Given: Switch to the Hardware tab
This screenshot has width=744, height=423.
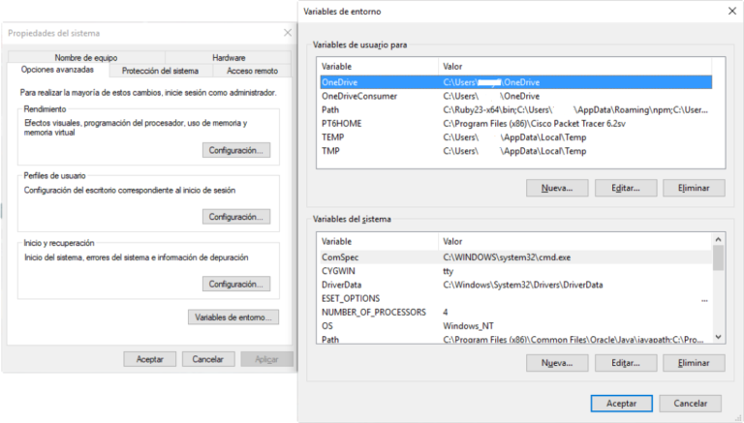Looking at the screenshot, I should click(229, 58).
